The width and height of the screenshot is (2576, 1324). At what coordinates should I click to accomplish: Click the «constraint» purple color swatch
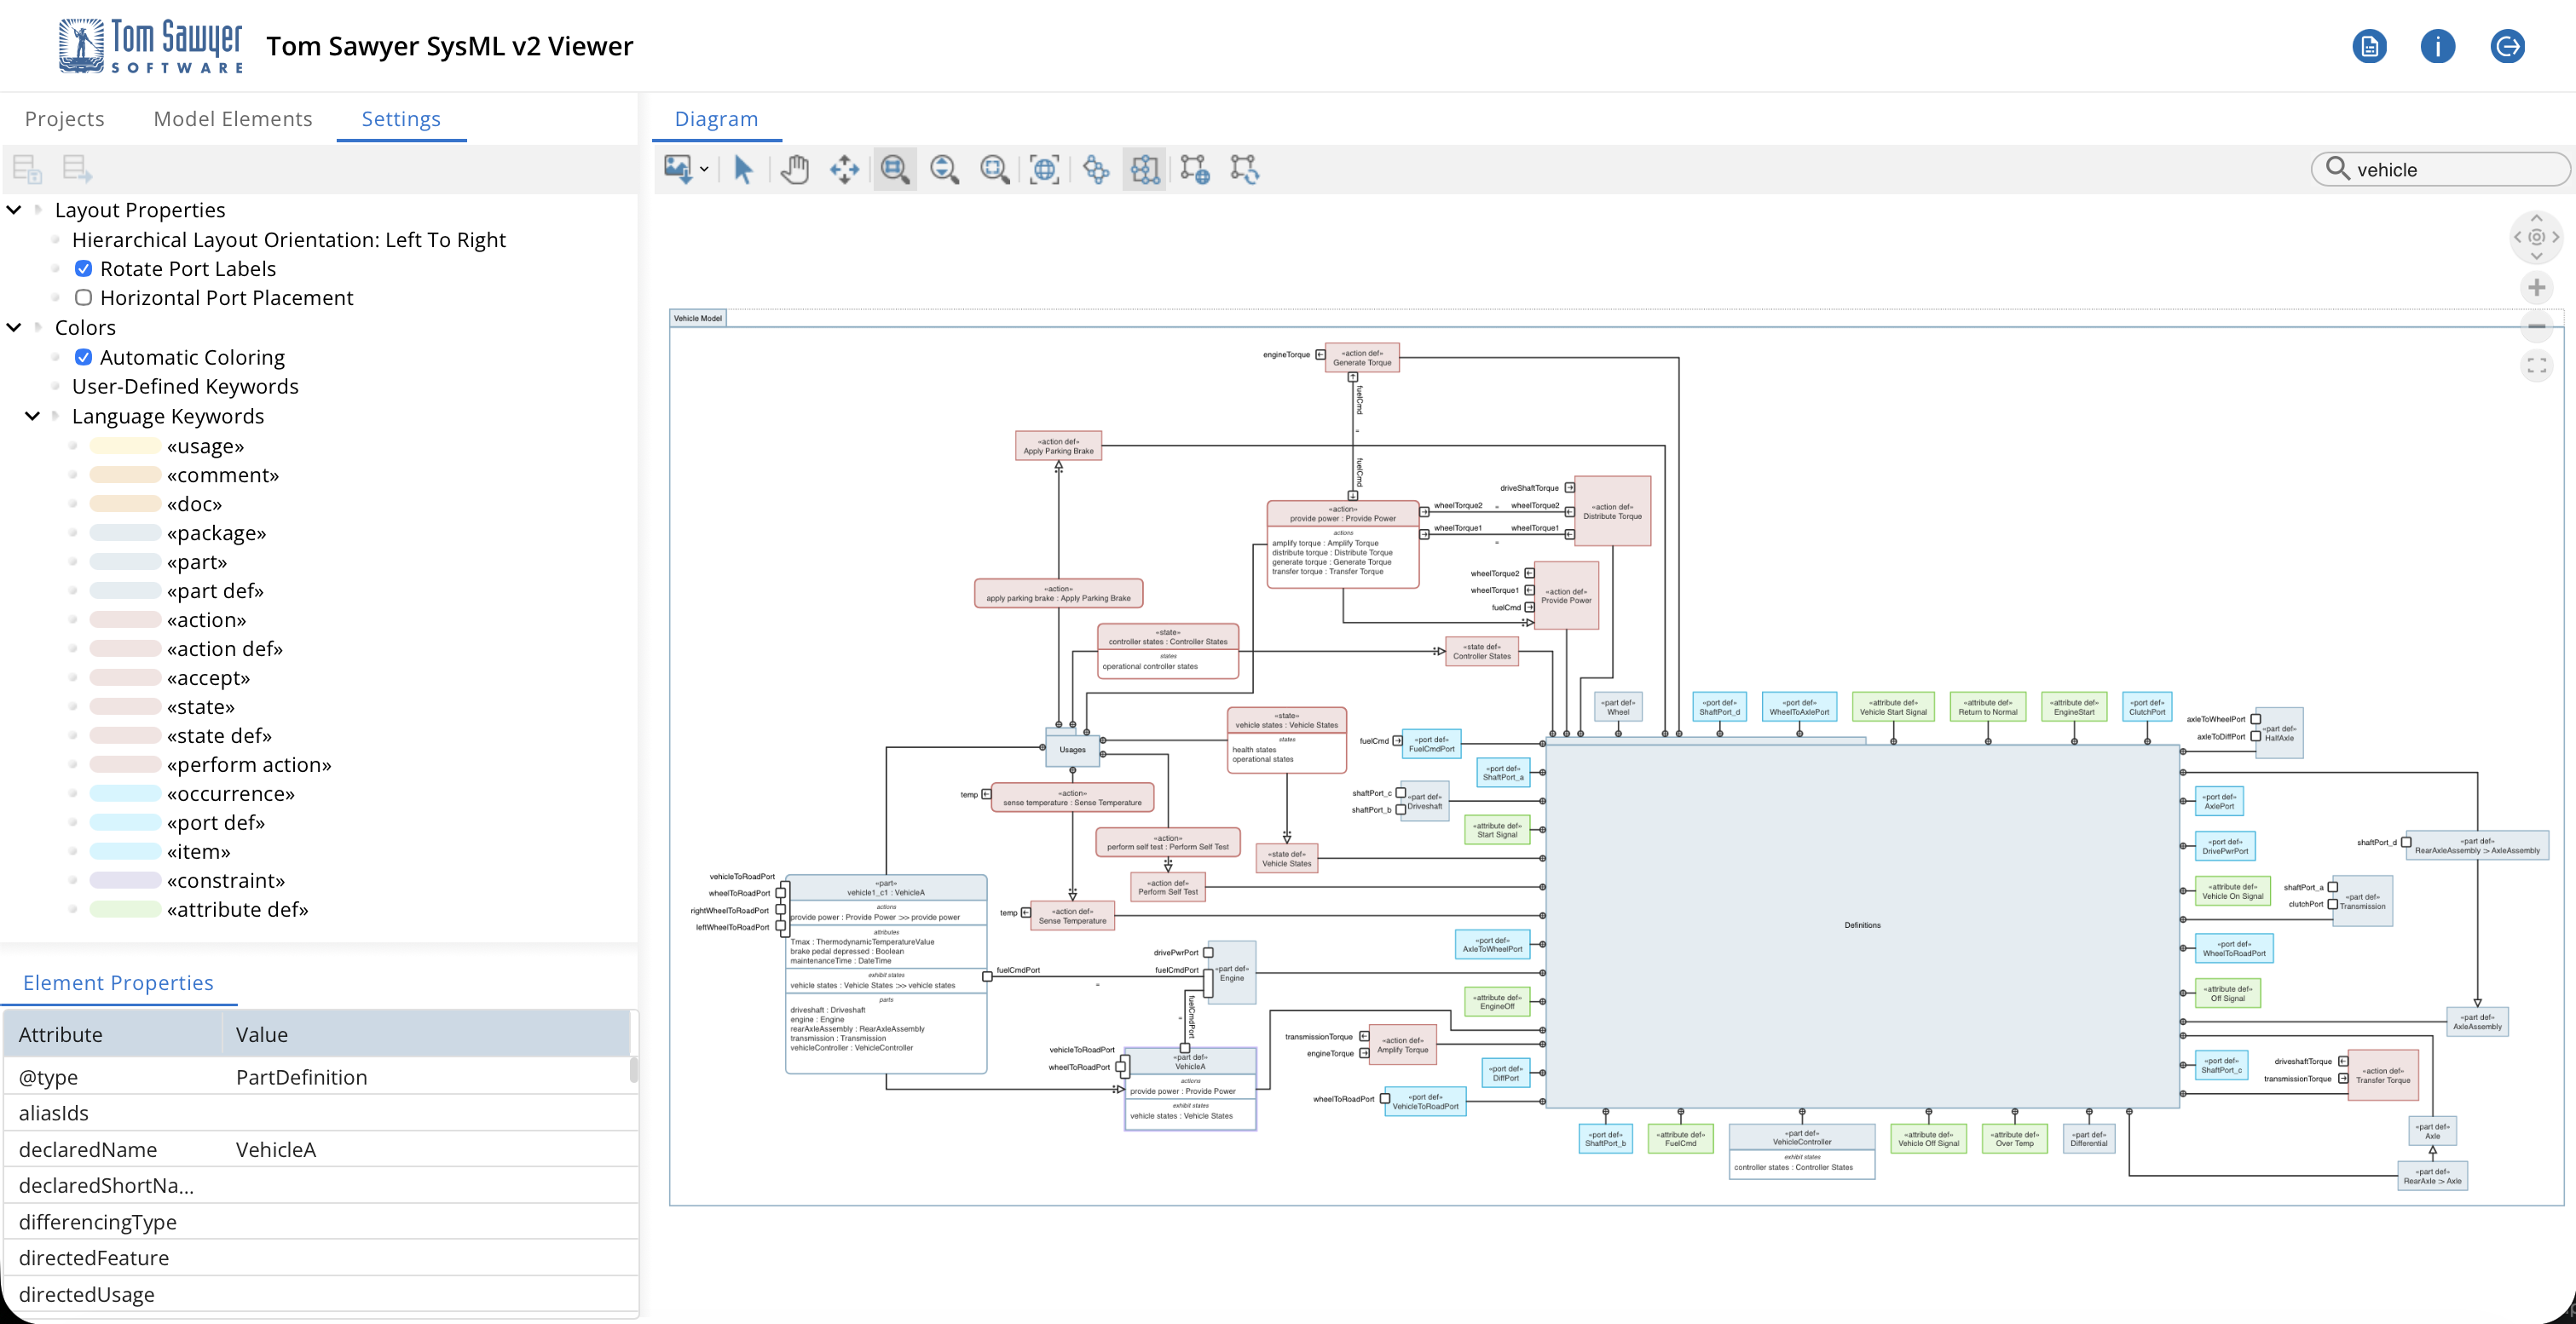[x=125, y=880]
